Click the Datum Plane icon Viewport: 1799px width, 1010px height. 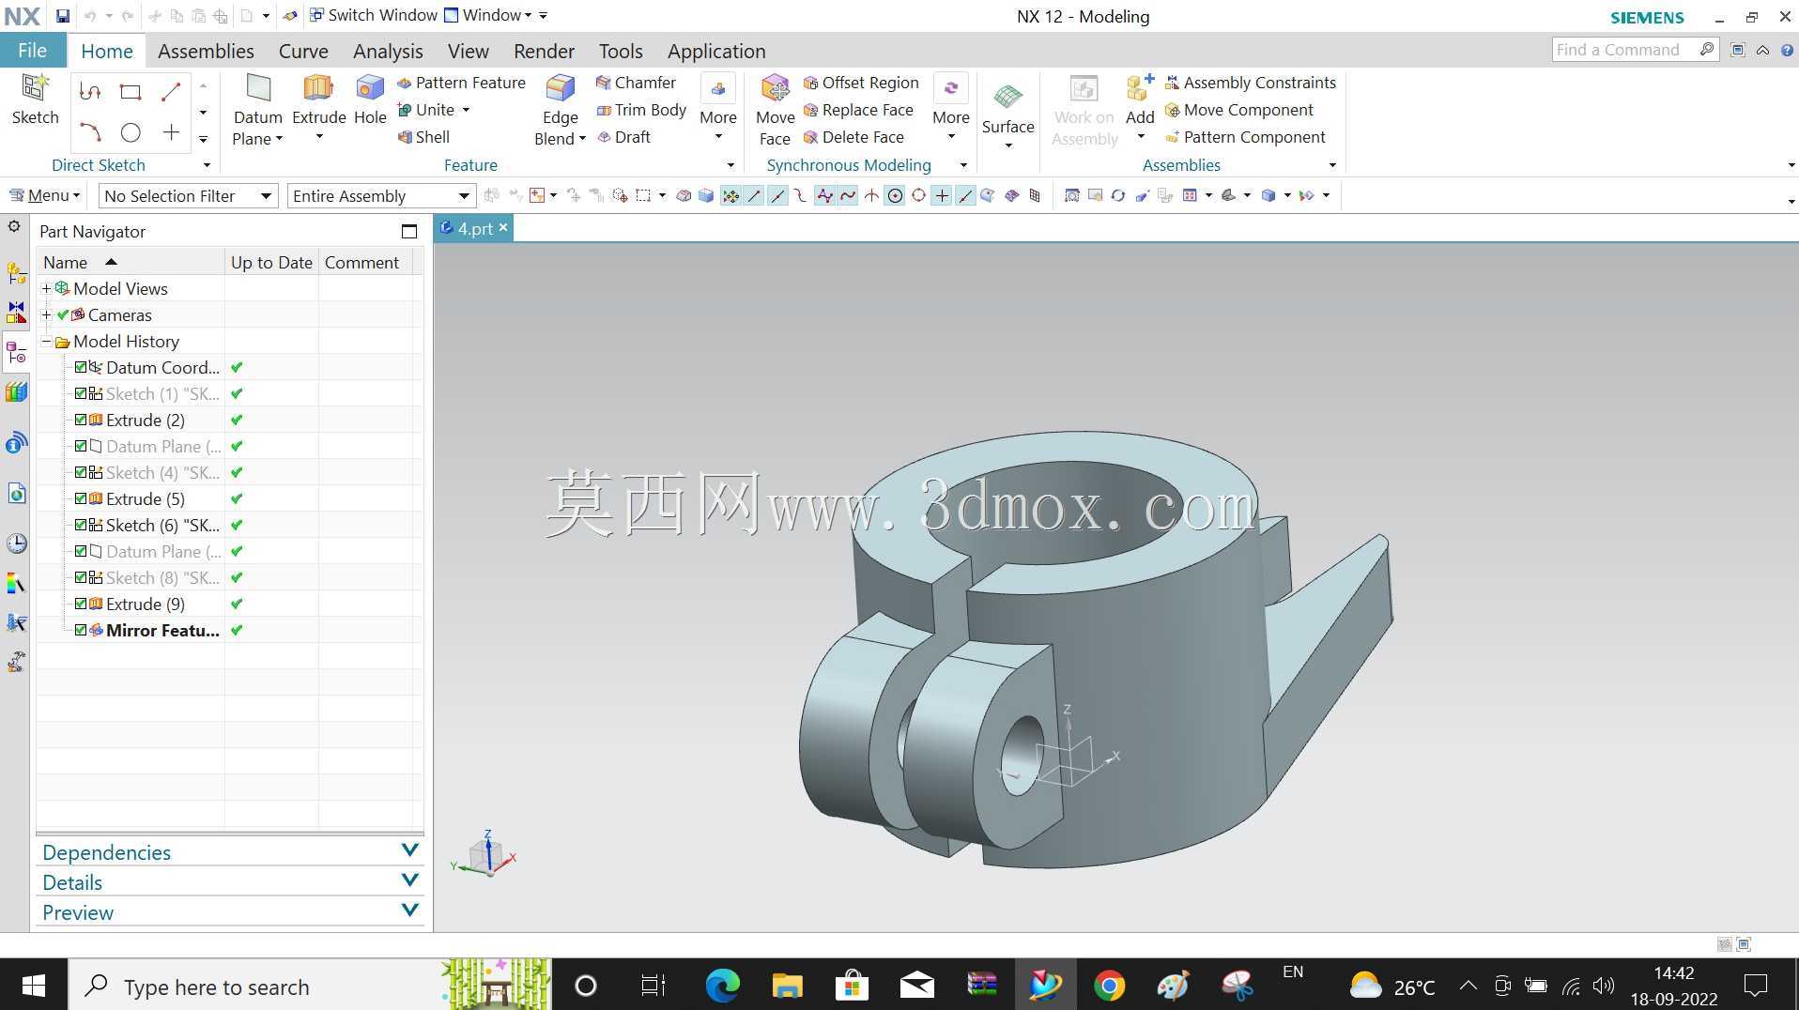coord(257,90)
